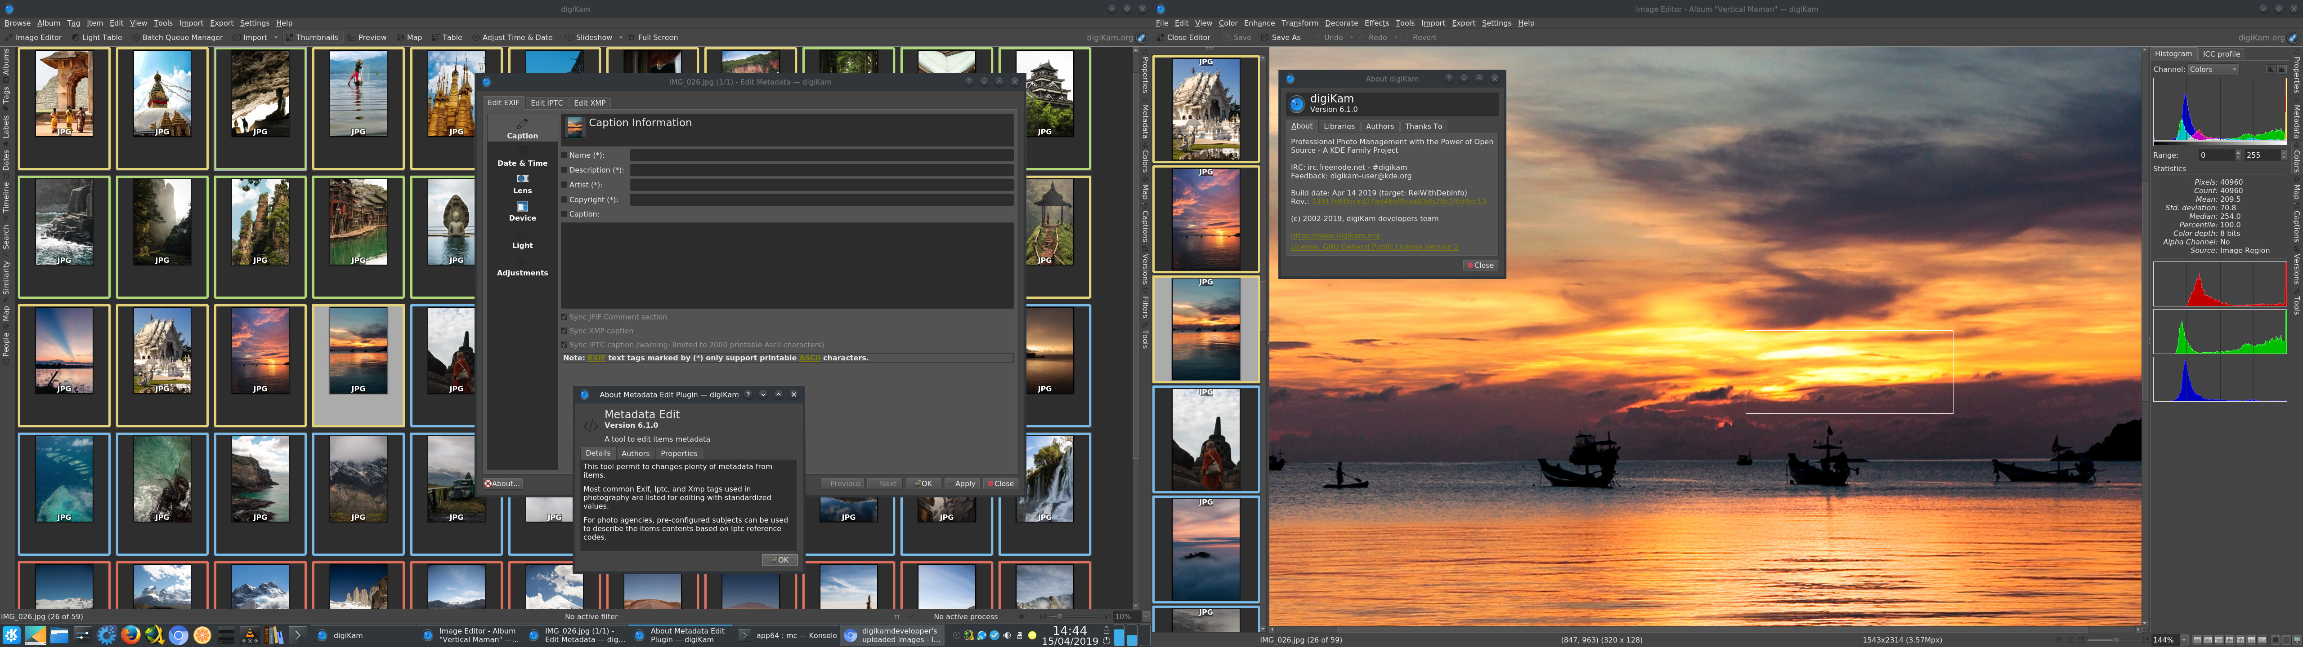Open GNU General Public License link

(1374, 247)
